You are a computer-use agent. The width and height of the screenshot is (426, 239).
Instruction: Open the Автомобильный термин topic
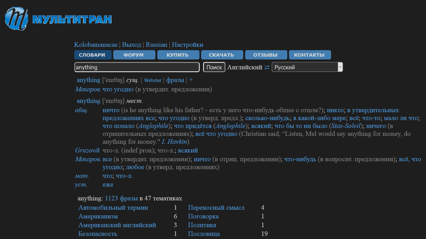click(x=113, y=208)
